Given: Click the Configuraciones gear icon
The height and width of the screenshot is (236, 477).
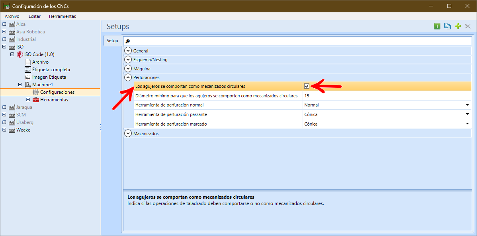Looking at the screenshot, I should (x=35, y=92).
